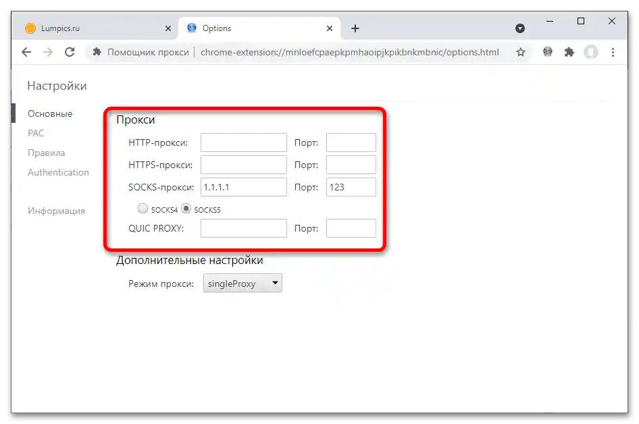Open the PAC settings section
The image size is (639, 424).
point(36,133)
